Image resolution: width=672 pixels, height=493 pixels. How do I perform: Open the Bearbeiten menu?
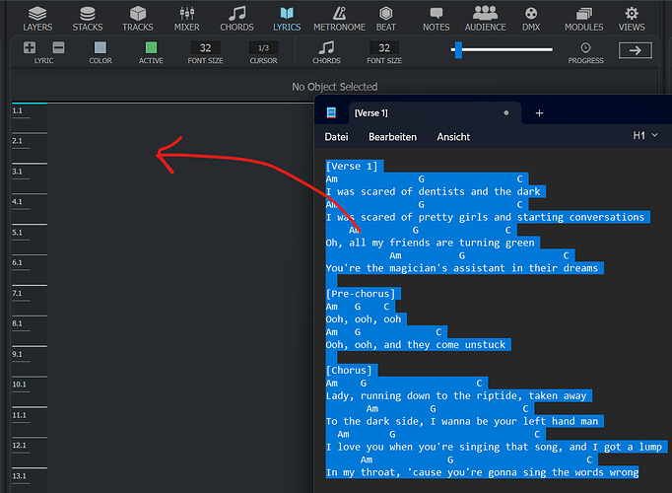(x=392, y=137)
